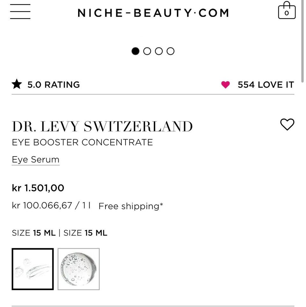Select the first texture swatch thumbnail
The width and height of the screenshot is (306, 307).
pos(33,269)
